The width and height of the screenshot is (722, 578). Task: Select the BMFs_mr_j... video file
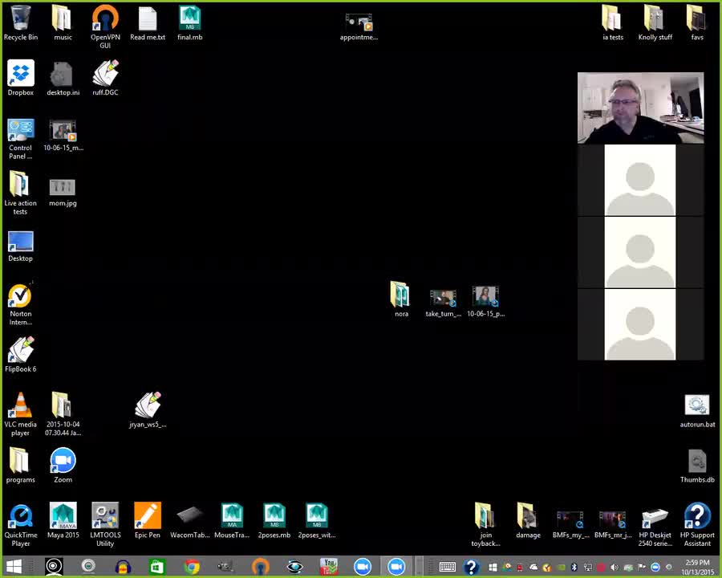pos(613,523)
